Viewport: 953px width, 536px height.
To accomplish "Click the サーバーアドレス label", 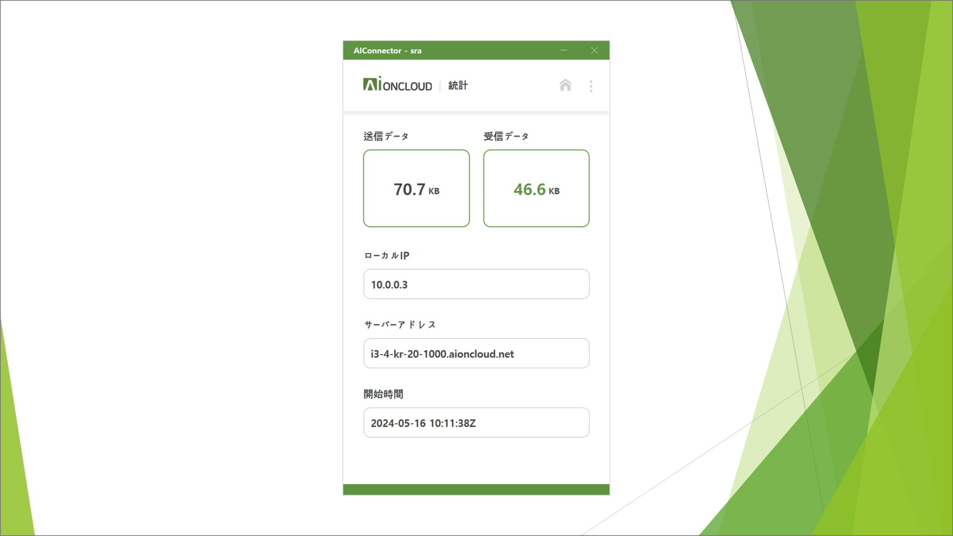I will tap(400, 325).
